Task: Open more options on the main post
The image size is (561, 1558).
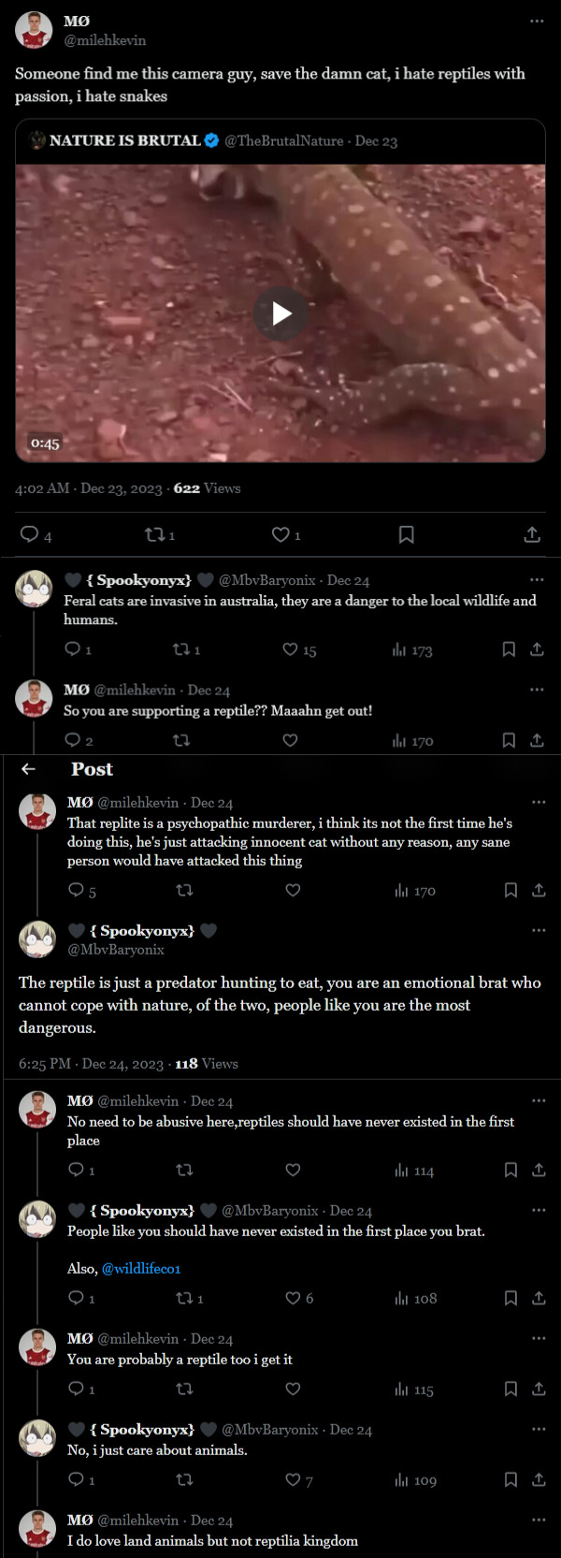Action: pyautogui.click(x=537, y=21)
